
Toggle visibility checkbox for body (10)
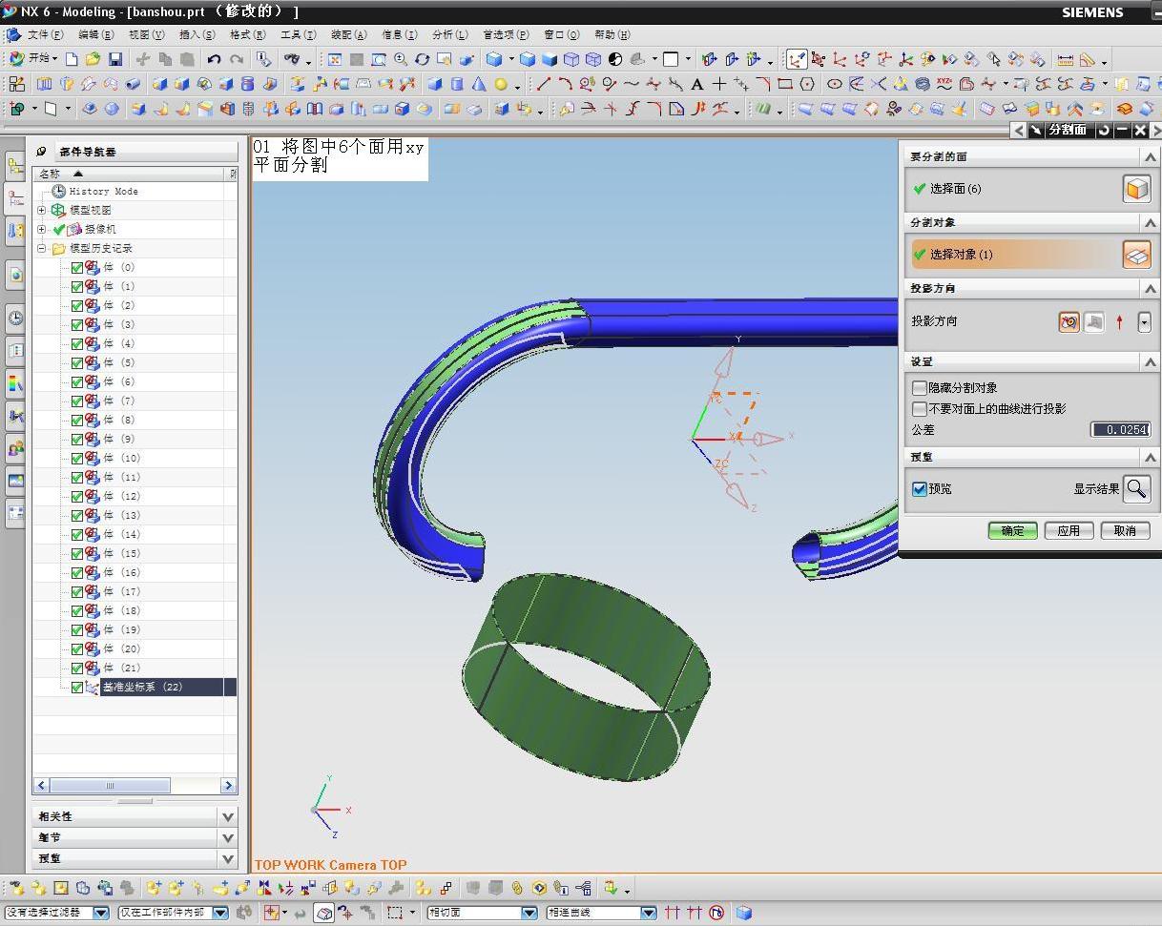[77, 458]
